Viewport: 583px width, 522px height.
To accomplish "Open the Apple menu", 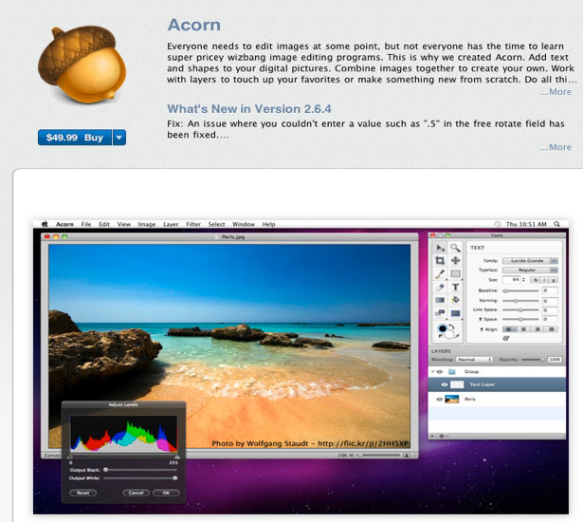I will click(45, 224).
